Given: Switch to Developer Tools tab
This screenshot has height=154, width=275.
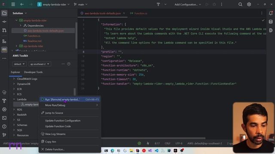Looking at the screenshot, I should (x=33, y=72).
